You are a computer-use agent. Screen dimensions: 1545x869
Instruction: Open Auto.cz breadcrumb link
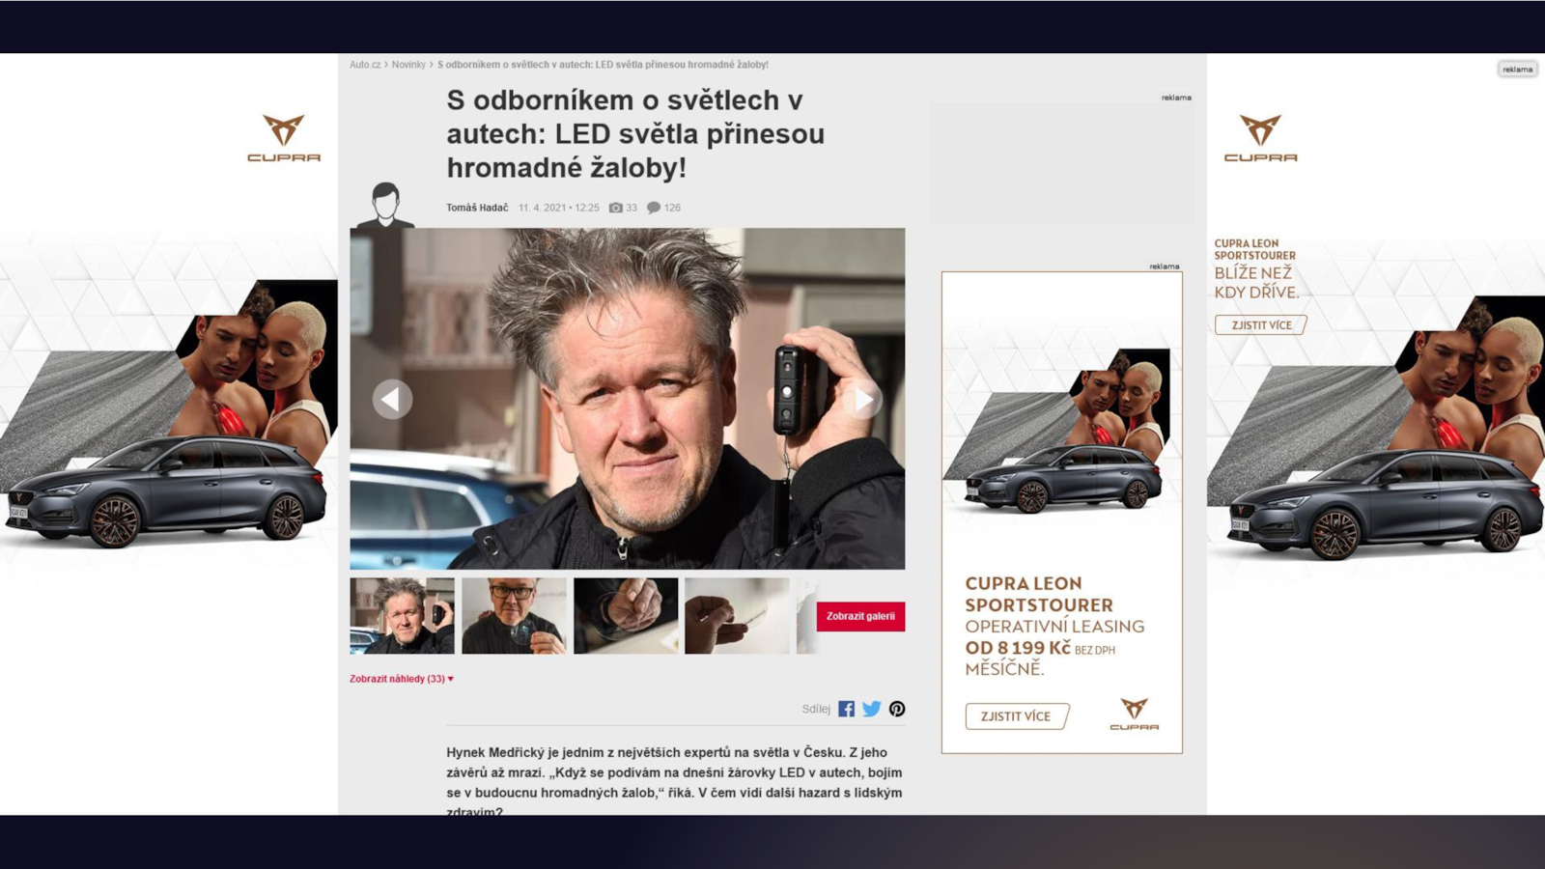point(365,65)
